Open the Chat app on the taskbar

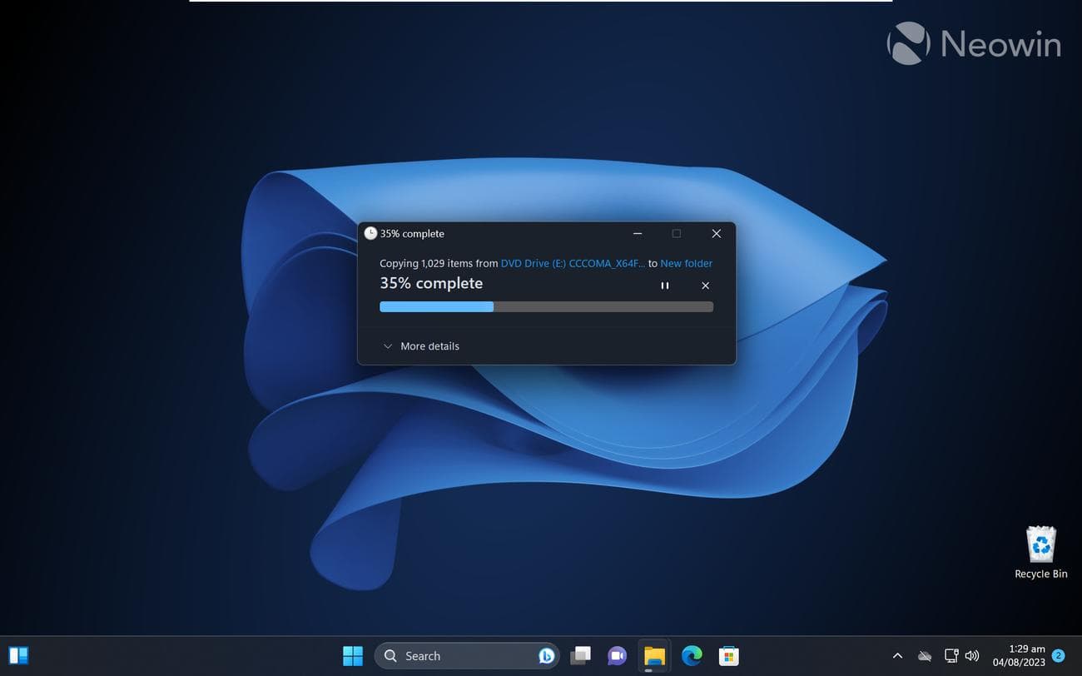click(617, 655)
